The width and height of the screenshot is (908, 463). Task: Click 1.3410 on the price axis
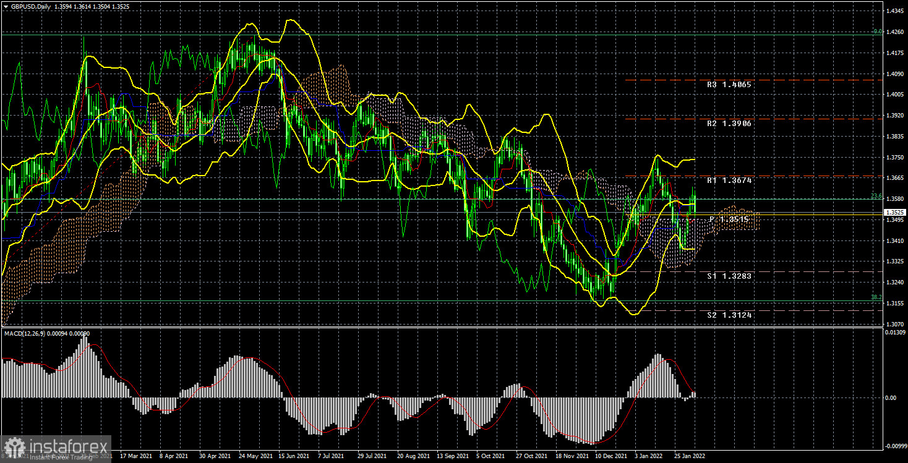coord(894,241)
